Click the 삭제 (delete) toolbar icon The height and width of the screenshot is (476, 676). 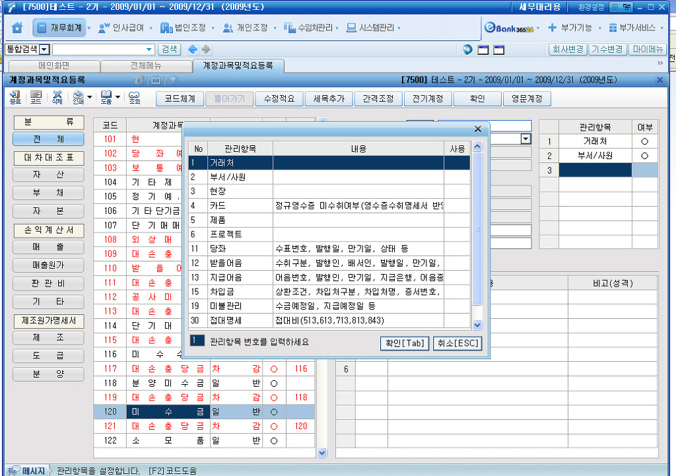point(57,98)
